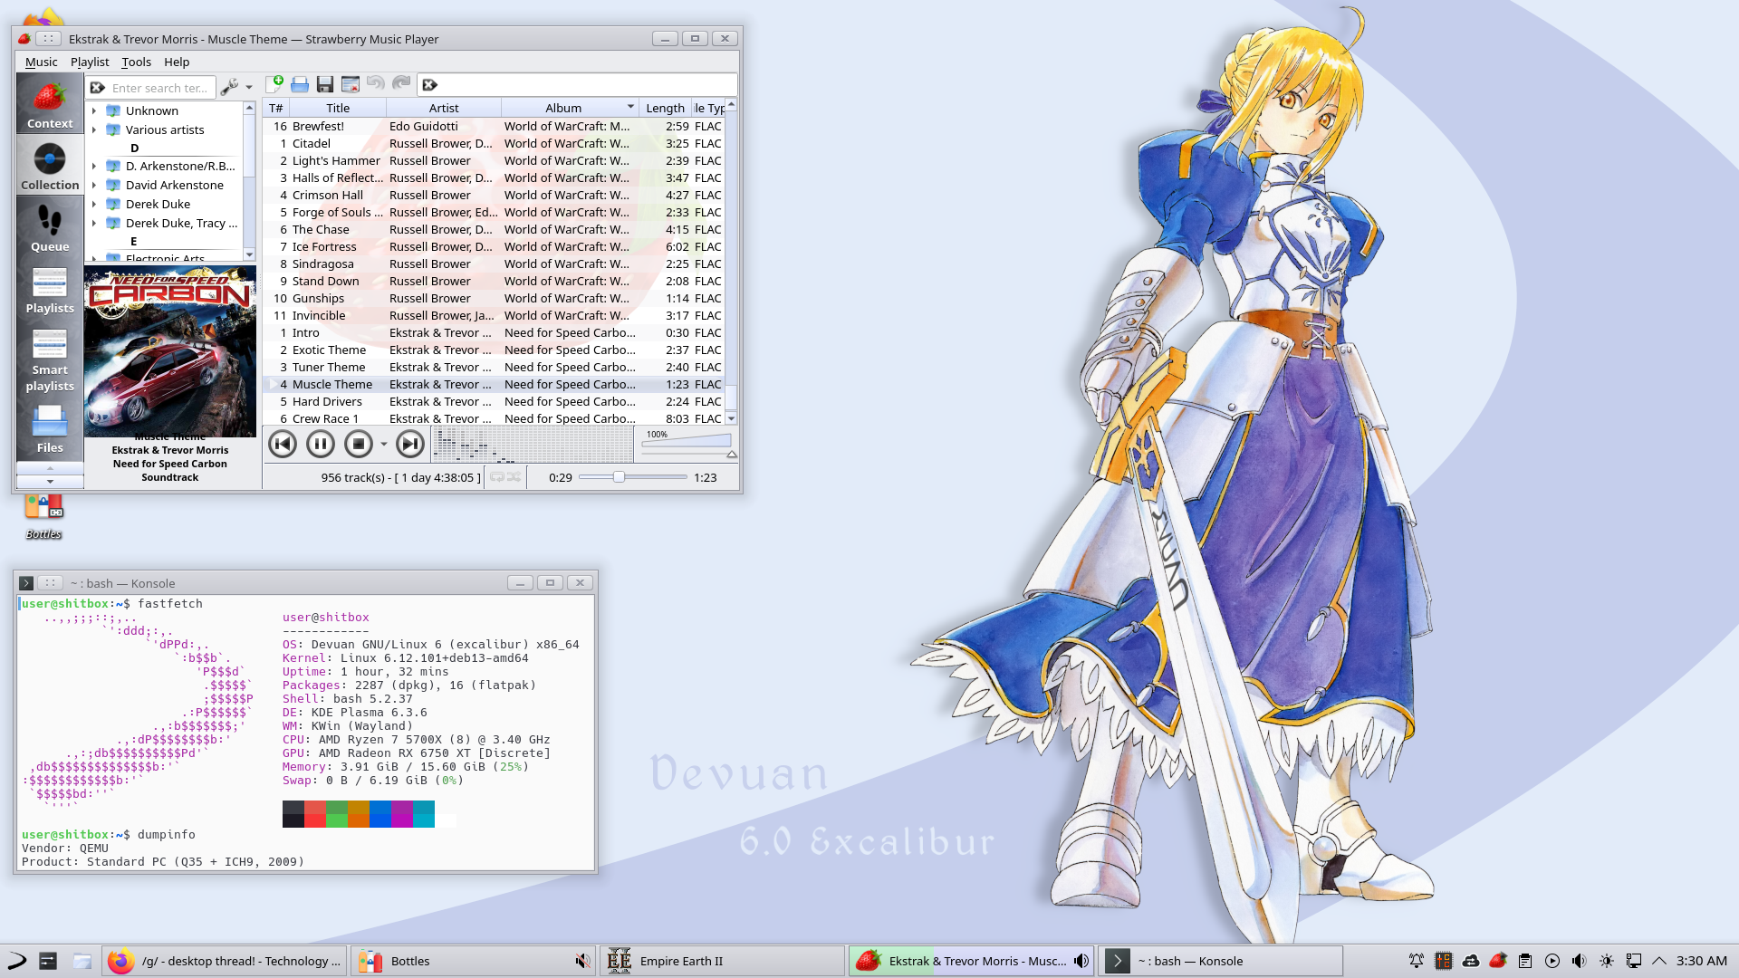The height and width of the screenshot is (978, 1739).
Task: Expand the D. Arkenstone/R.B... node
Action: point(94,166)
